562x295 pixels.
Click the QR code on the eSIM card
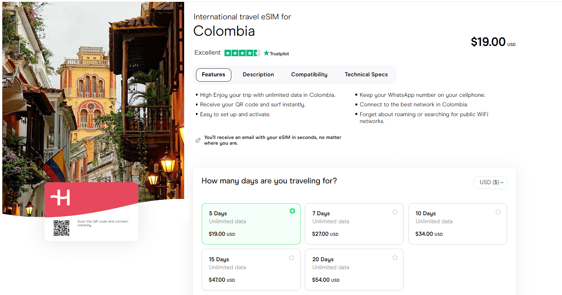pyautogui.click(x=61, y=228)
